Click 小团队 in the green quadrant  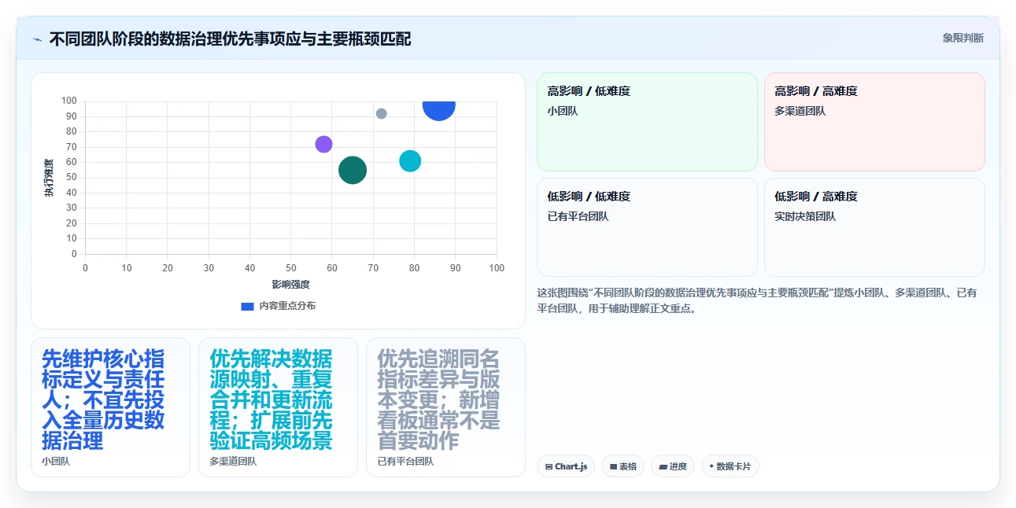(x=563, y=111)
